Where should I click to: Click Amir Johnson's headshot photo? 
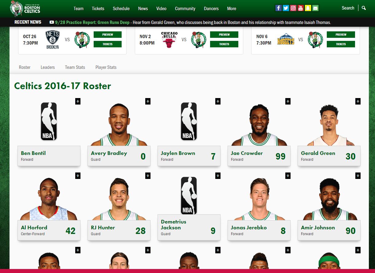329,199
